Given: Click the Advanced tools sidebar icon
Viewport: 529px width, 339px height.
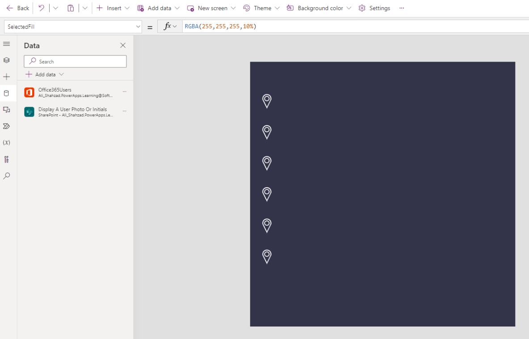Looking at the screenshot, I should click(6, 159).
